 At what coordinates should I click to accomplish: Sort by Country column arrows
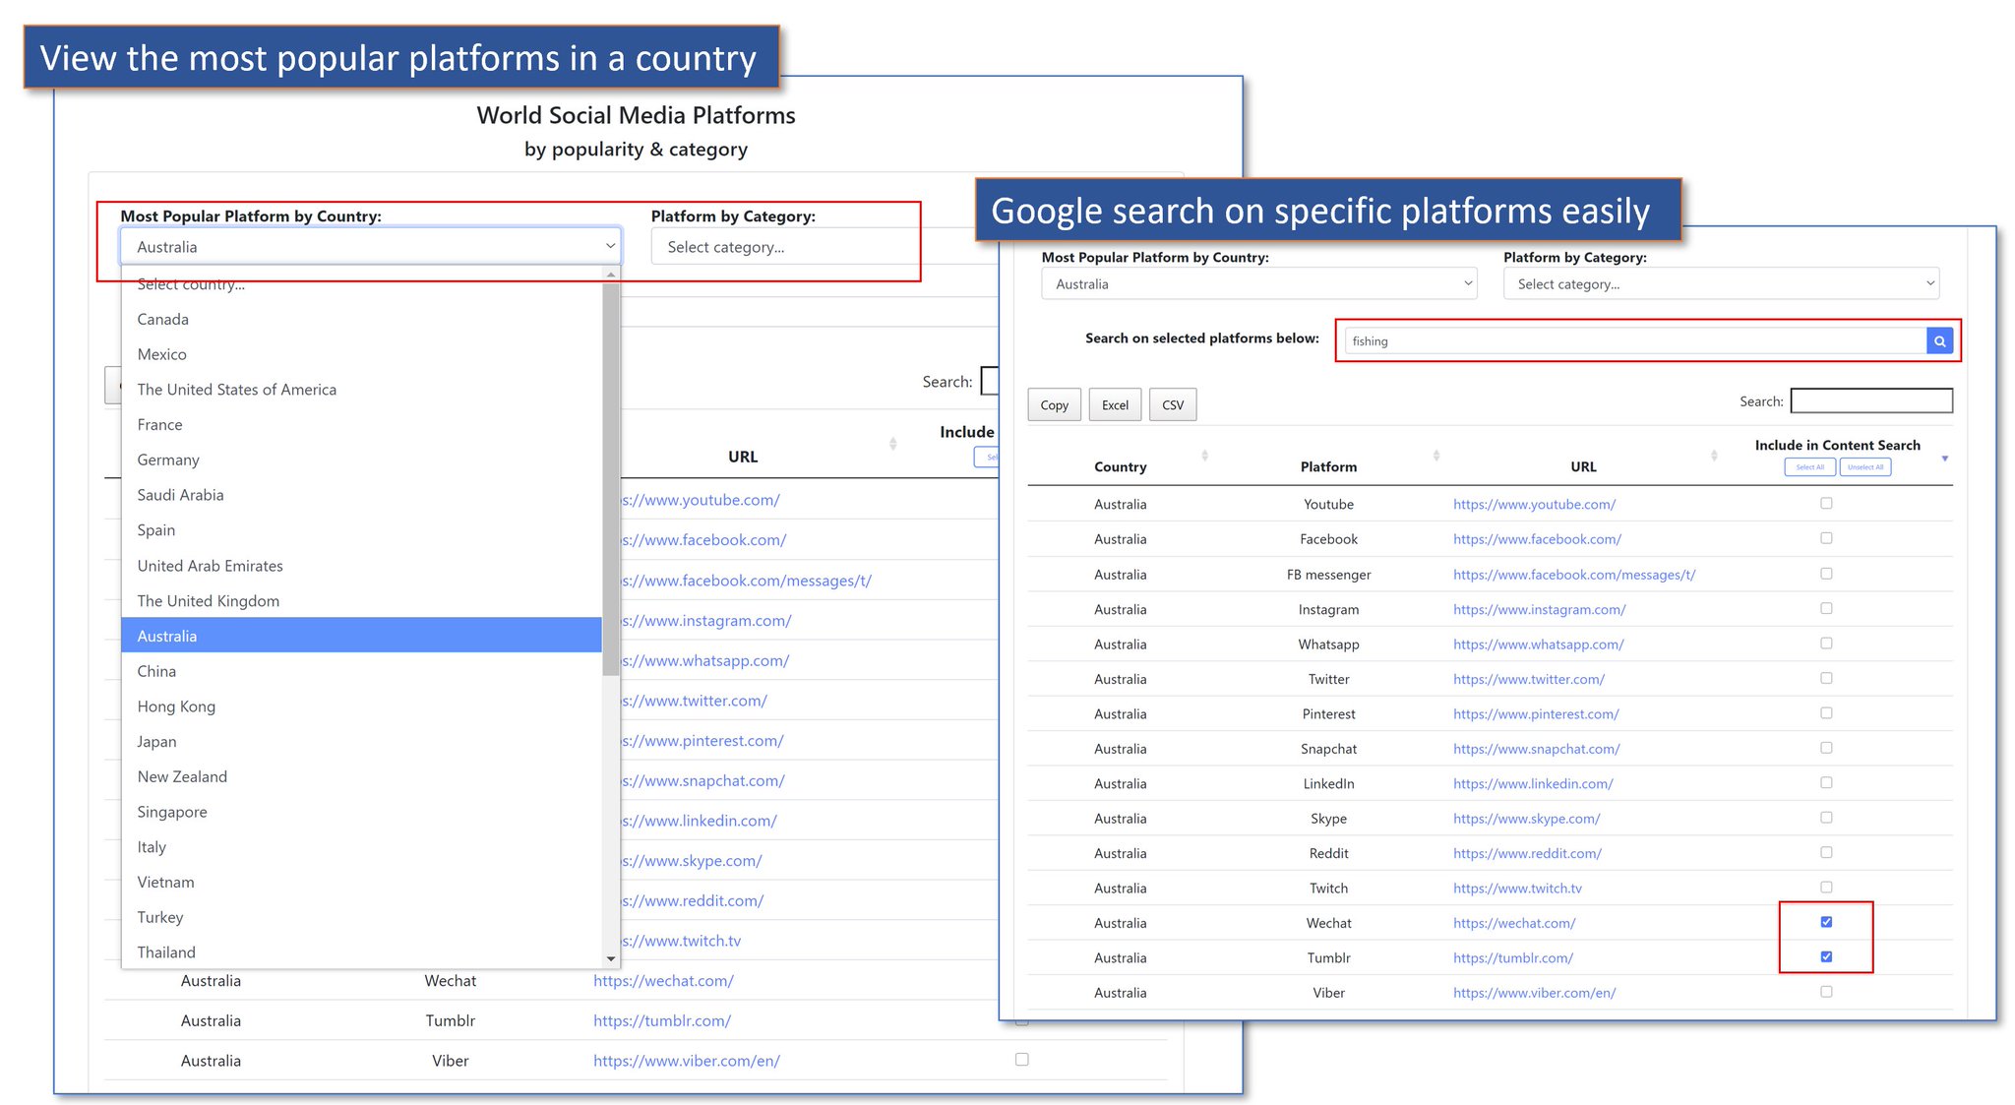(x=1204, y=456)
